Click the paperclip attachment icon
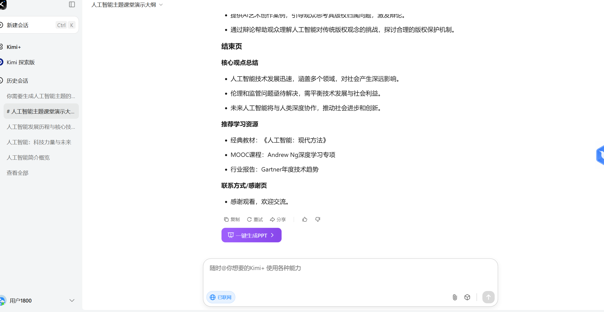 (455, 297)
